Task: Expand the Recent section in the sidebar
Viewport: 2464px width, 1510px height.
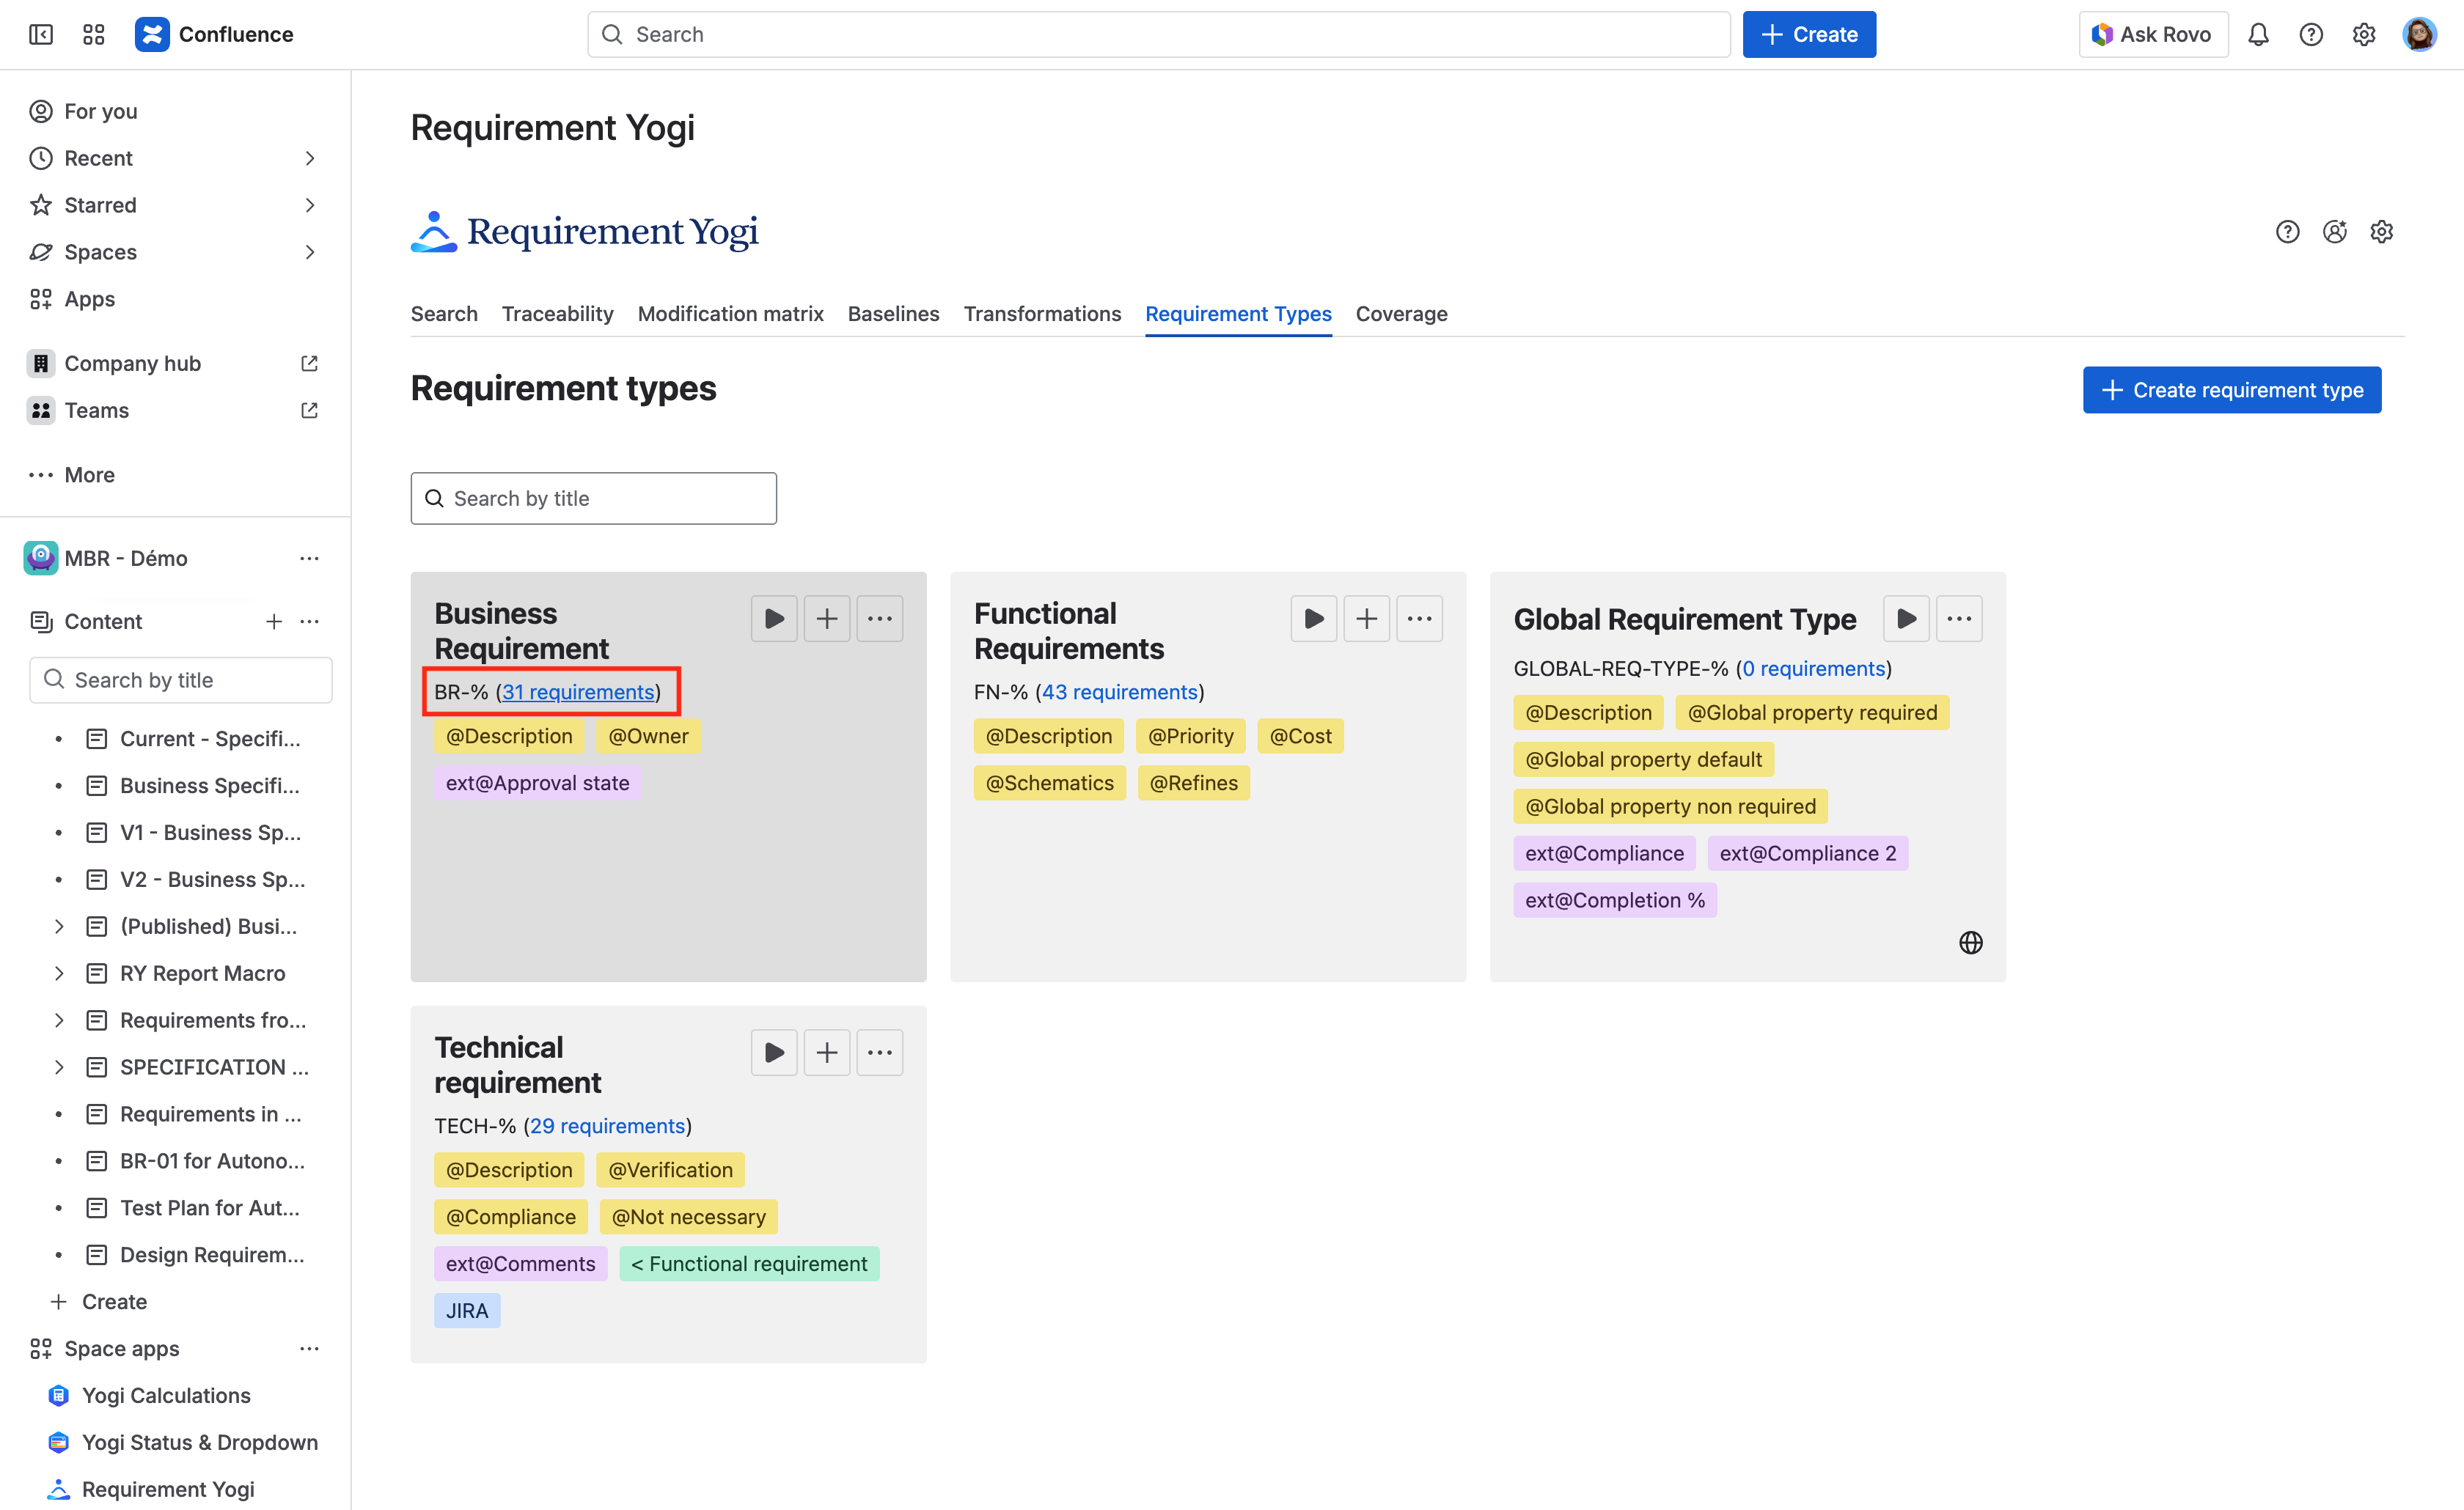Action: pyautogui.click(x=309, y=158)
